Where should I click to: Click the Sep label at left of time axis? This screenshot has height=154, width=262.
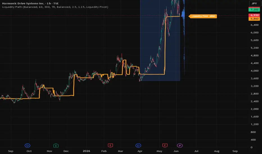[x=11, y=151]
